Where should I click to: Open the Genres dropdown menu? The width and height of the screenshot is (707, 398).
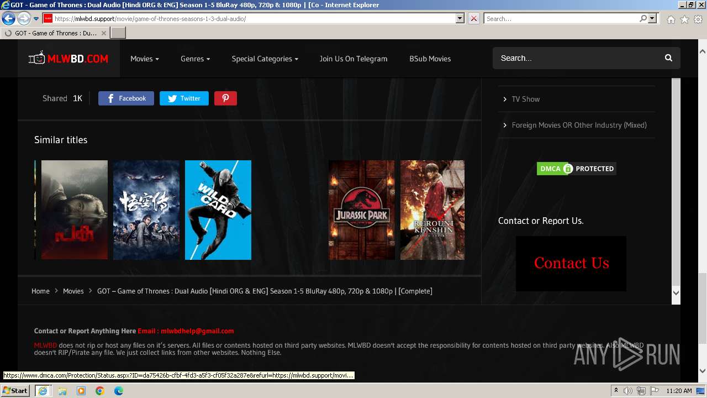pos(195,59)
